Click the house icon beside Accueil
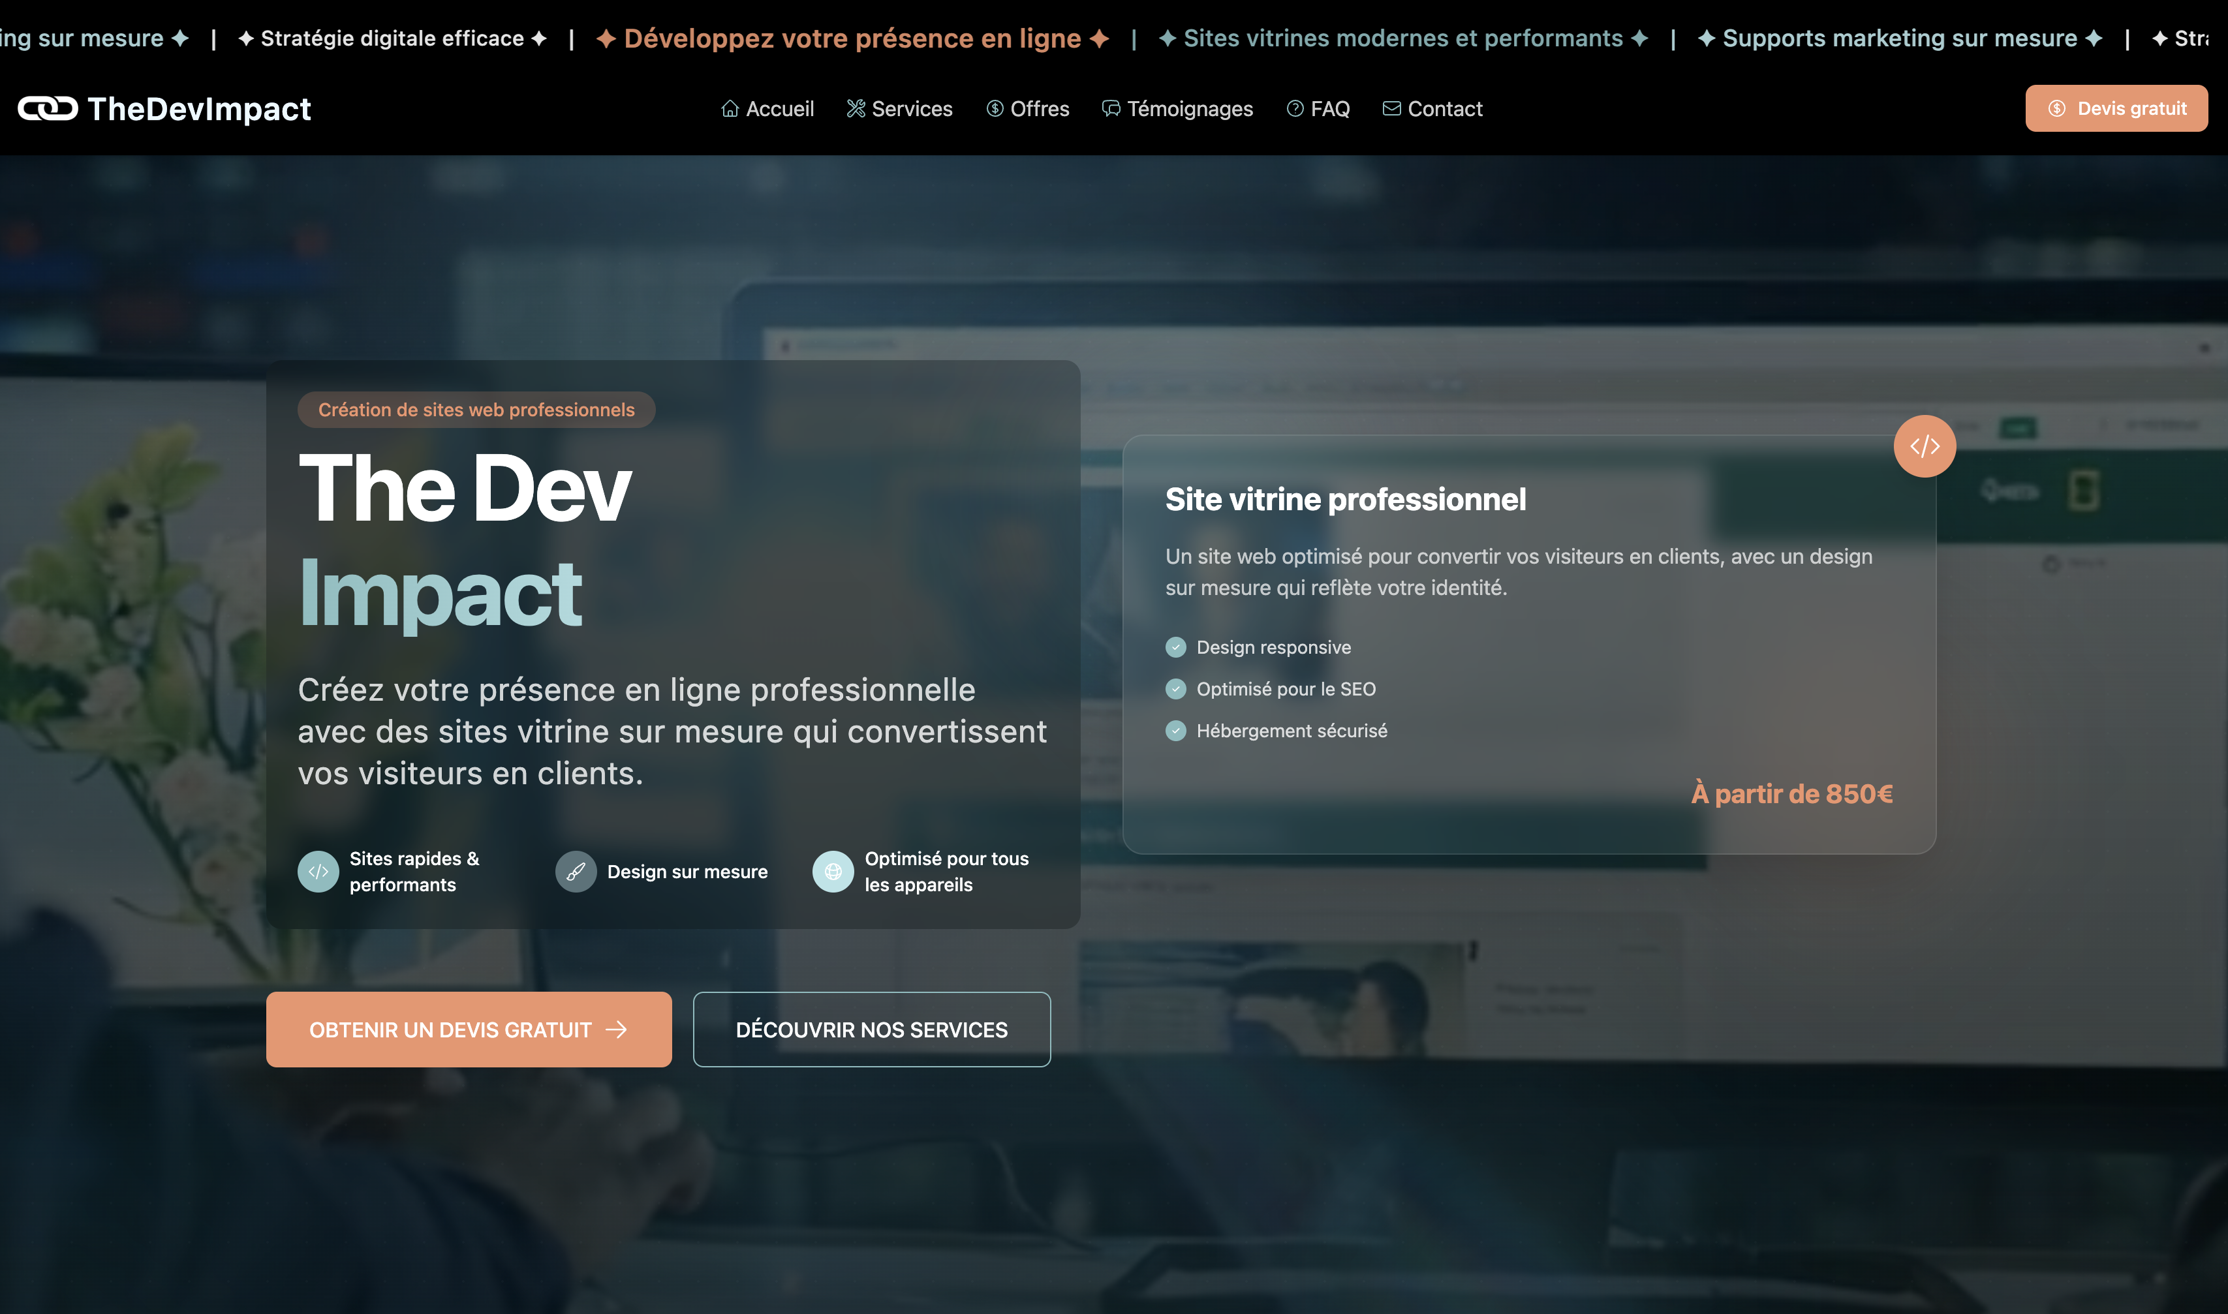Image resolution: width=2228 pixels, height=1314 pixels. point(730,108)
